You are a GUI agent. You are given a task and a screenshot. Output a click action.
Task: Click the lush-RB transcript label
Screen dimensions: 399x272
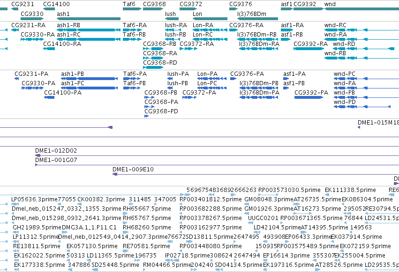coord(175,34)
